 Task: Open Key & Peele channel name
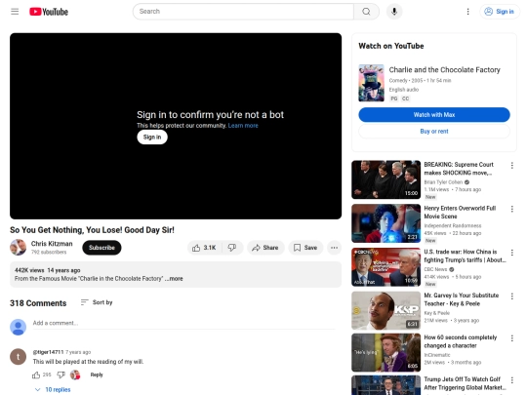pyautogui.click(x=437, y=313)
